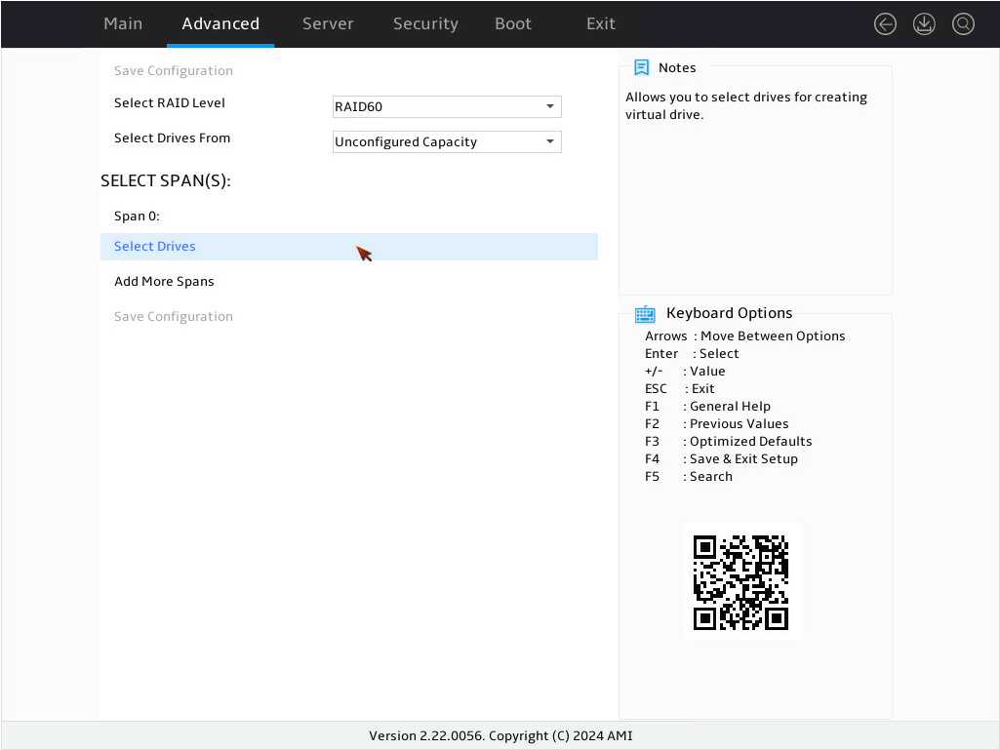This screenshot has height=750, width=1000.
Task: Open the Boot tab
Action: coord(513,23)
